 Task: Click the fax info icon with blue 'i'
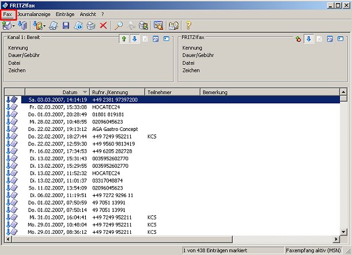pyautogui.click(x=78, y=25)
